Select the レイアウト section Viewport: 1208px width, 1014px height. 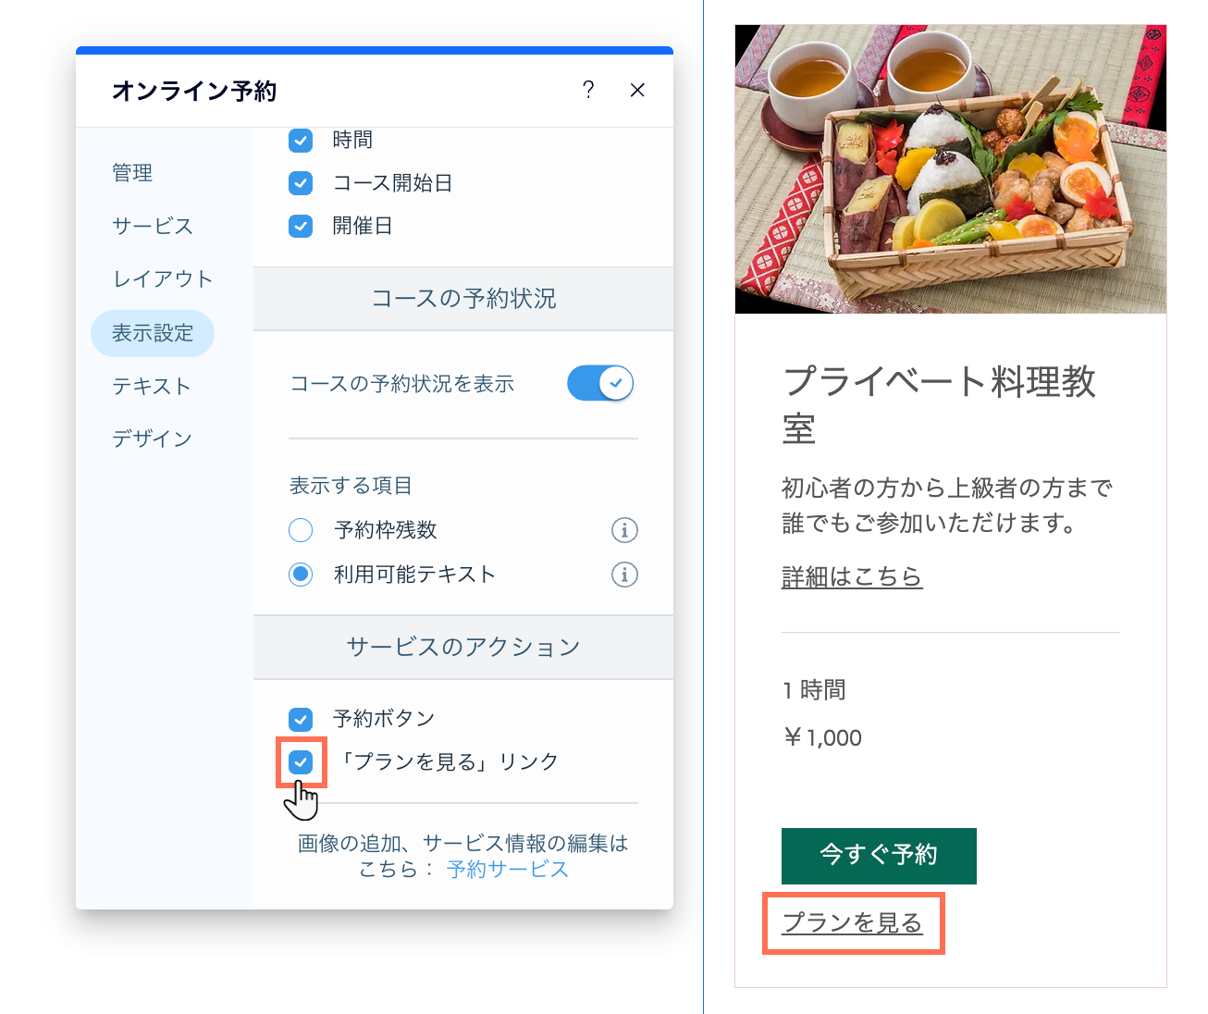pyautogui.click(x=163, y=278)
